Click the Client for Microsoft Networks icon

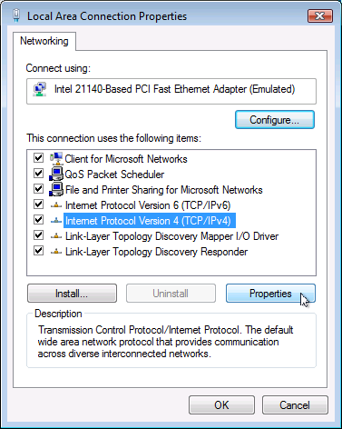tap(56, 158)
